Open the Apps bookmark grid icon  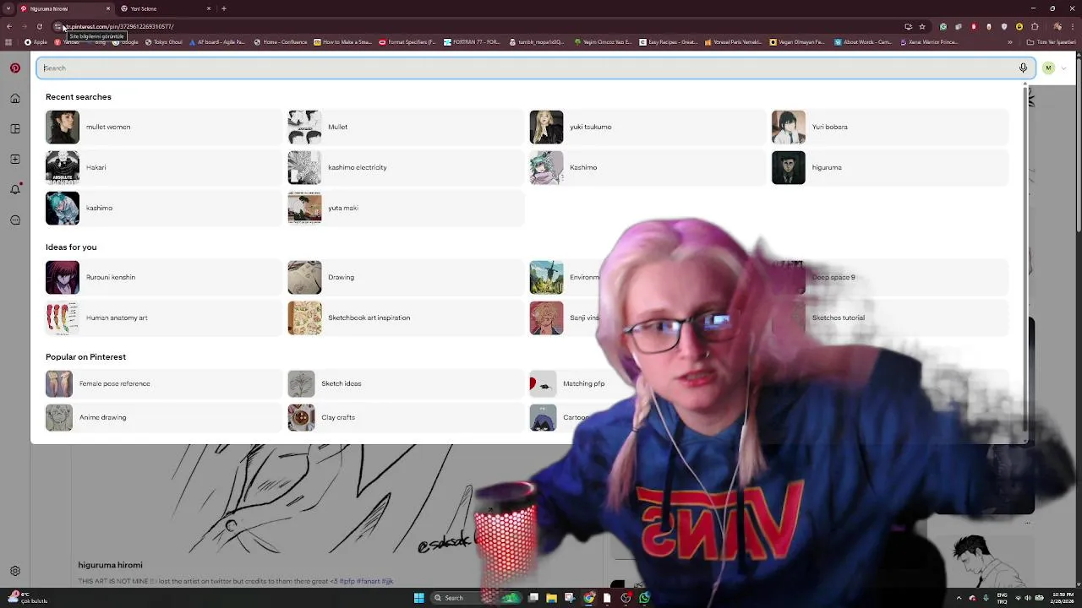pos(8,41)
